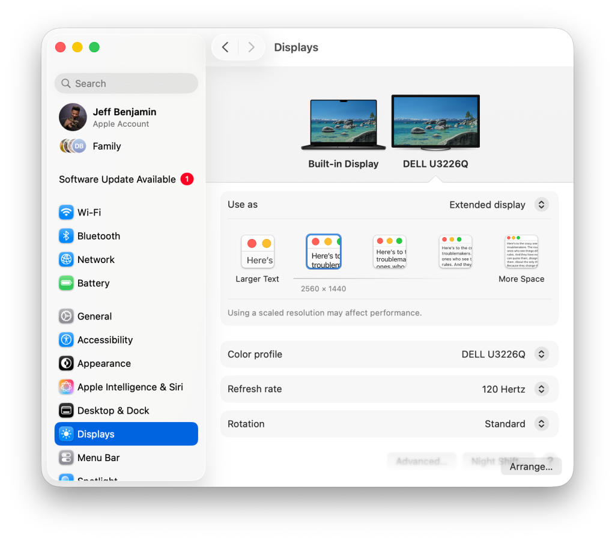Viewport: 615px width, 541px height.
Task: Click the yellow minimize window button
Action: [77, 47]
